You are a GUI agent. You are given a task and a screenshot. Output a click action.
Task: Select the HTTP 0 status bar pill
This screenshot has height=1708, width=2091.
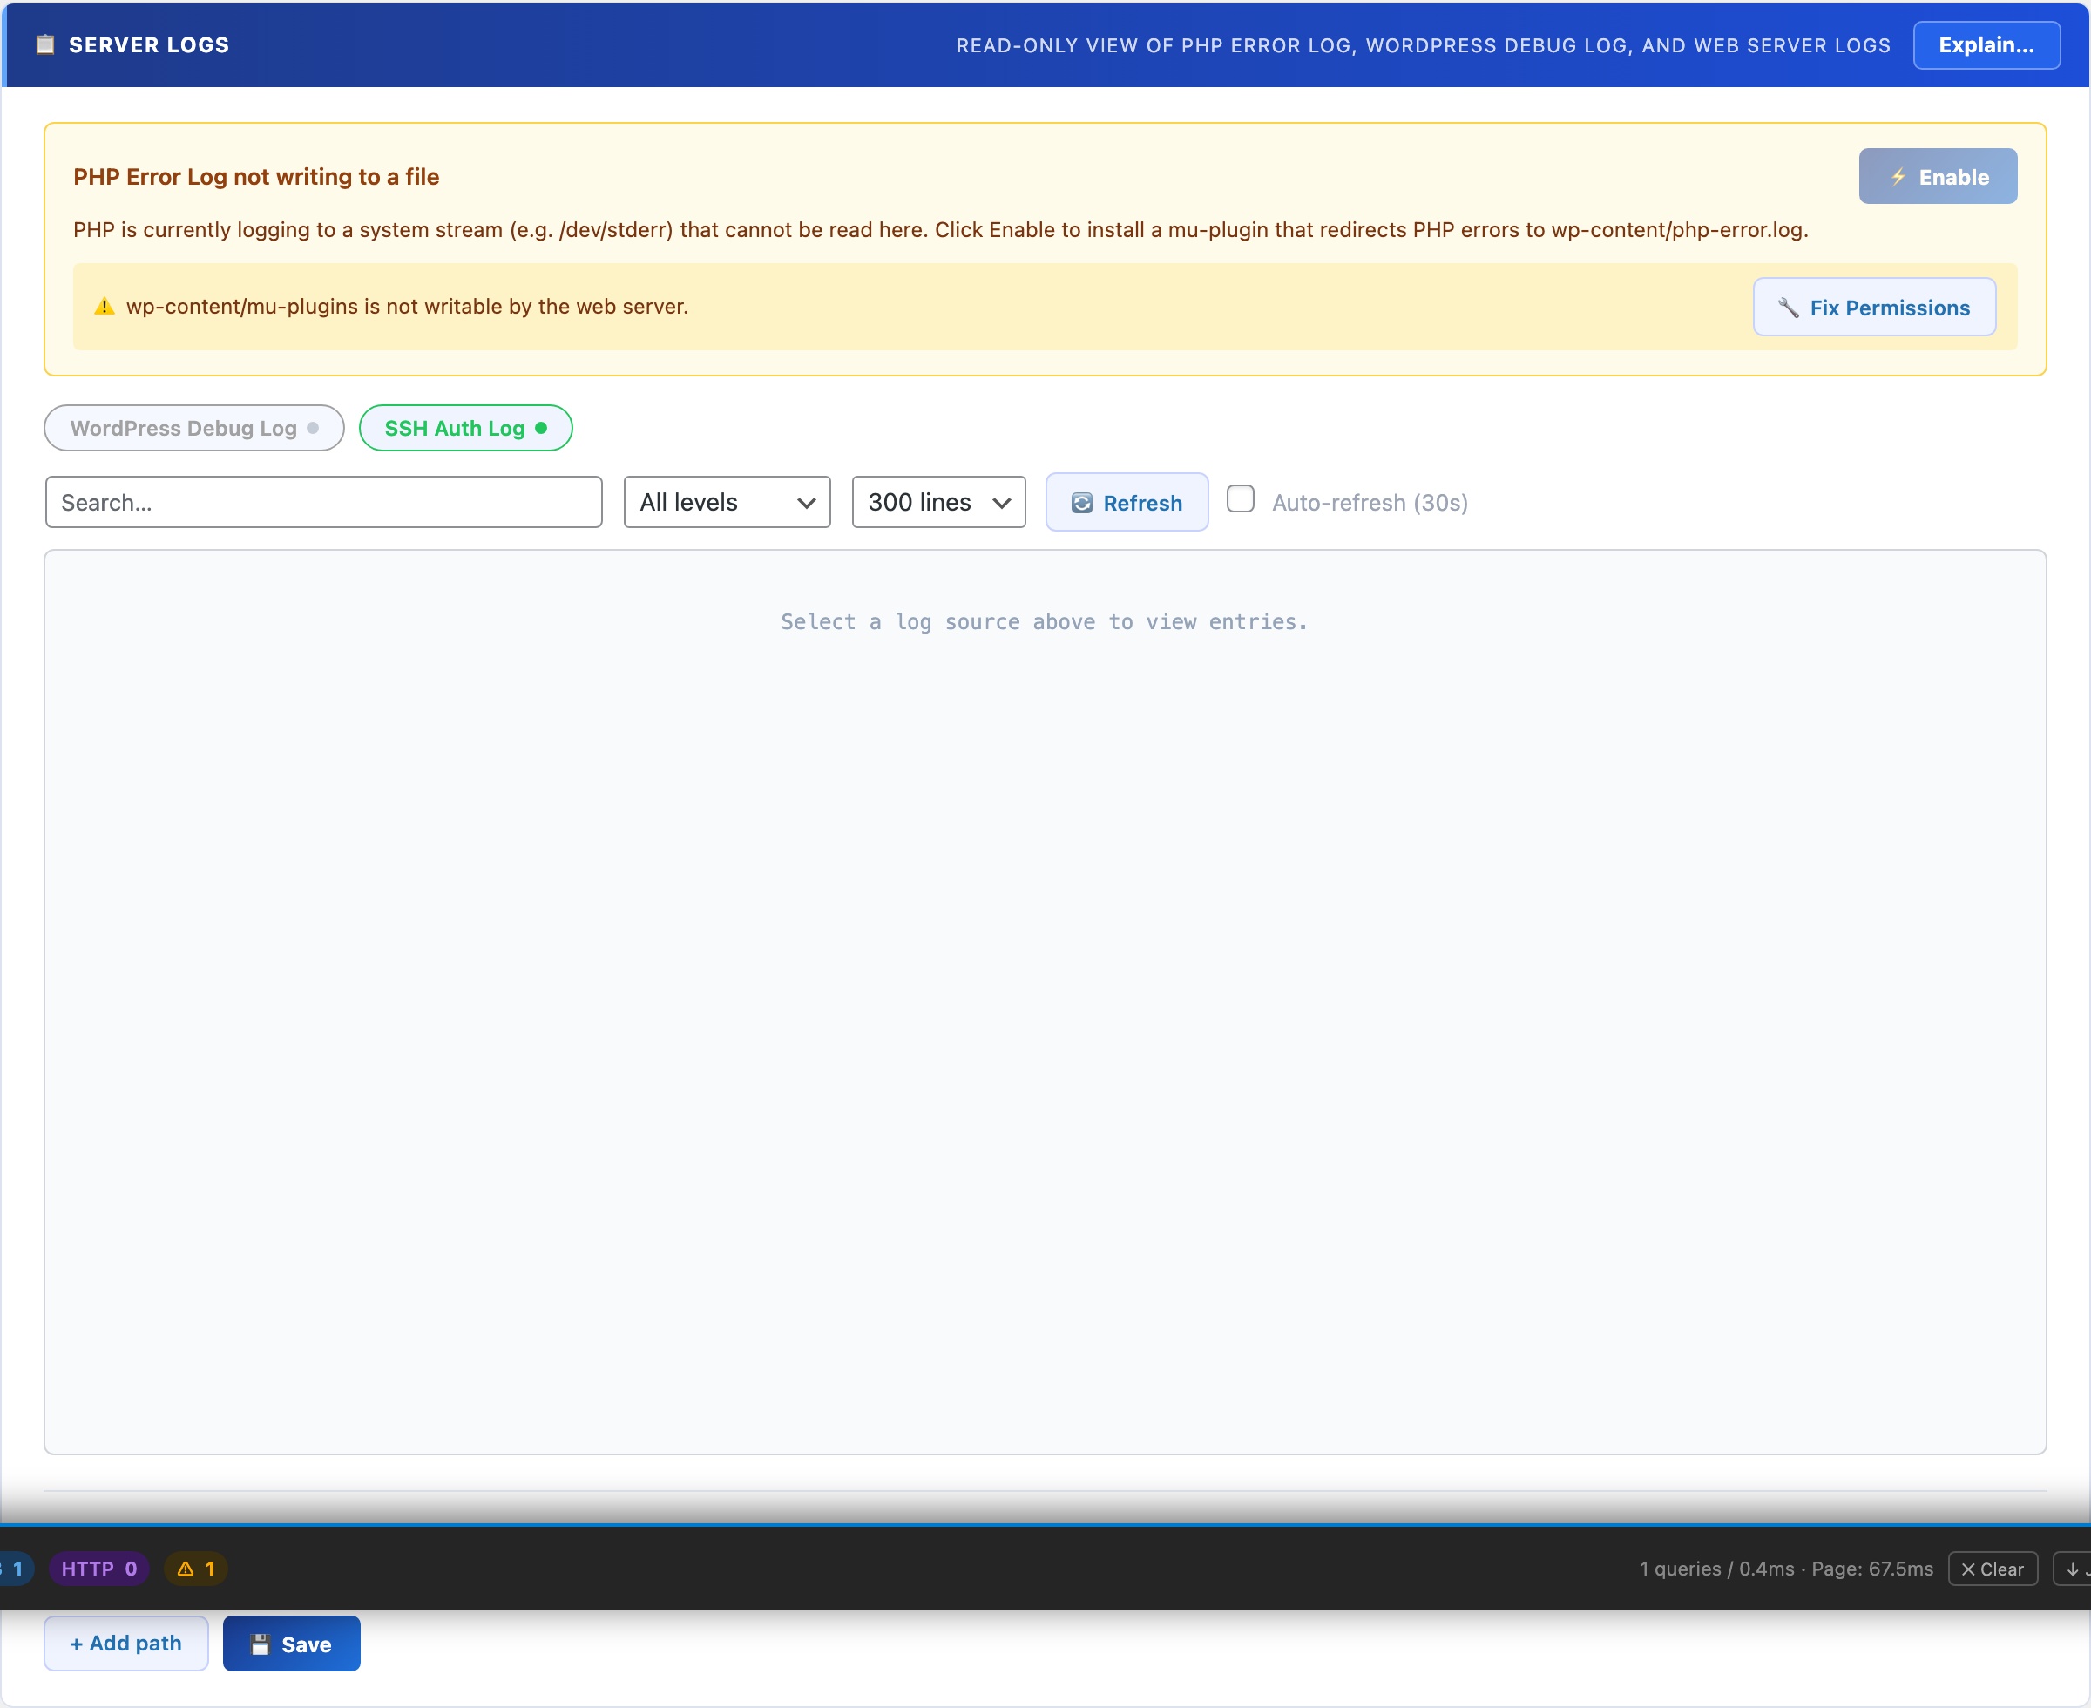(x=98, y=1569)
